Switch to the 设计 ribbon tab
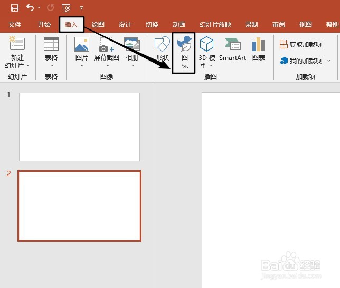This screenshot has height=288, width=340. pos(125,24)
